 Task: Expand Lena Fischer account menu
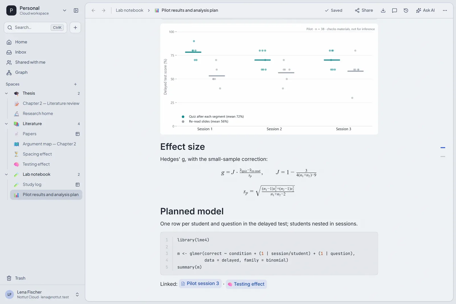click(77, 295)
